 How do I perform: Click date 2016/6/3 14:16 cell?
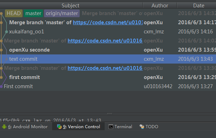click(195, 32)
